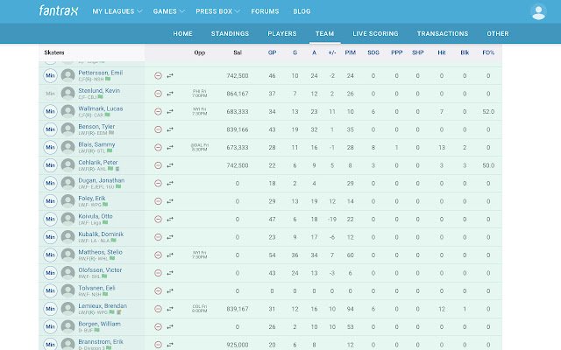Screen dimensions: 561x350
Task: Toggle Min status for Dugan, Jonathan
Action: click(51, 183)
